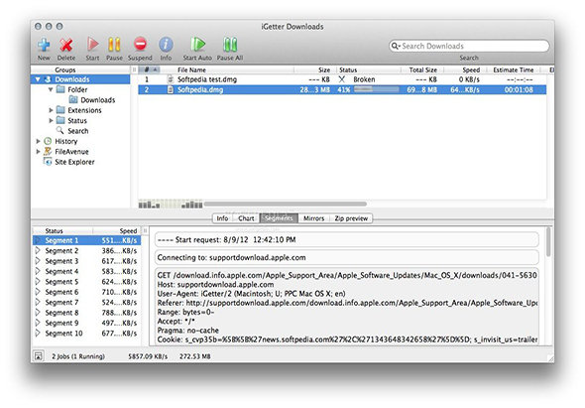Screen dimensions: 585x408
Task: Click the Pause toolbar icon
Action: coord(114,44)
